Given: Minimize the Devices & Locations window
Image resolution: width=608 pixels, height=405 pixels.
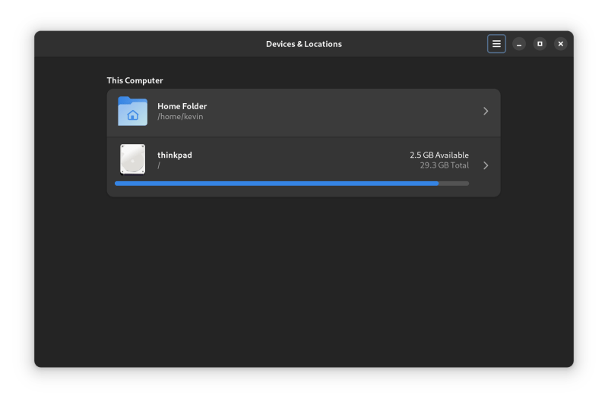Looking at the screenshot, I should click(519, 44).
